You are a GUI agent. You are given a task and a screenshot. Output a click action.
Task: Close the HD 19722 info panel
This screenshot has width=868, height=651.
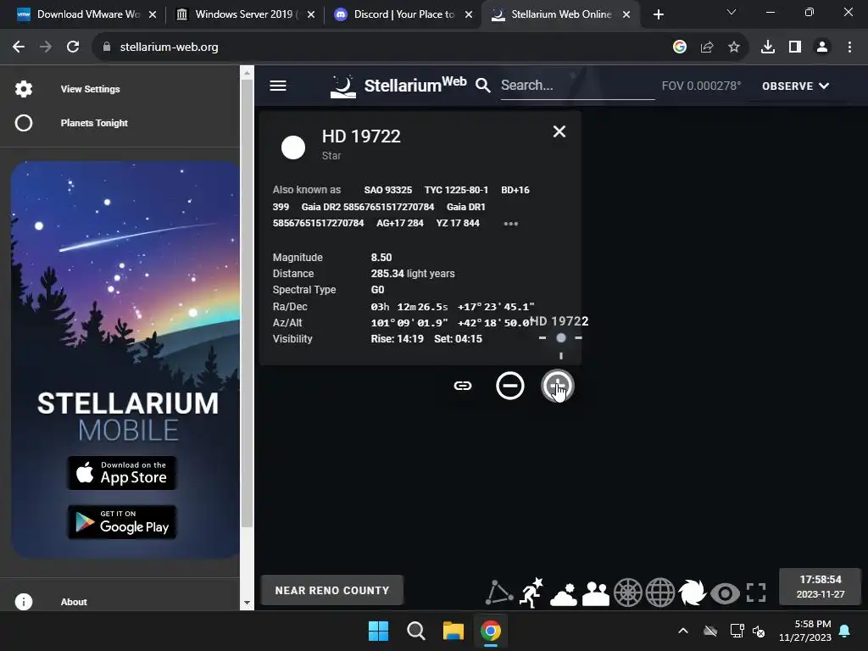(x=559, y=131)
